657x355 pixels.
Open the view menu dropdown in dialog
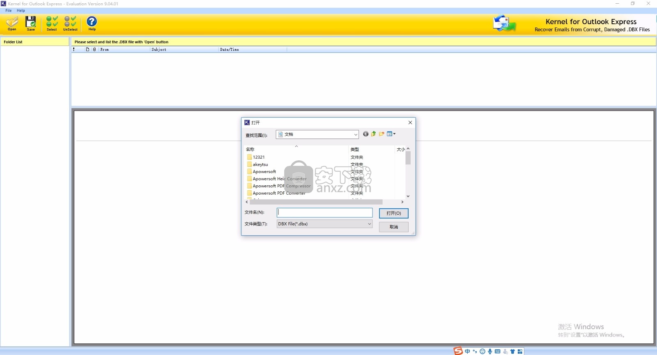coord(391,134)
